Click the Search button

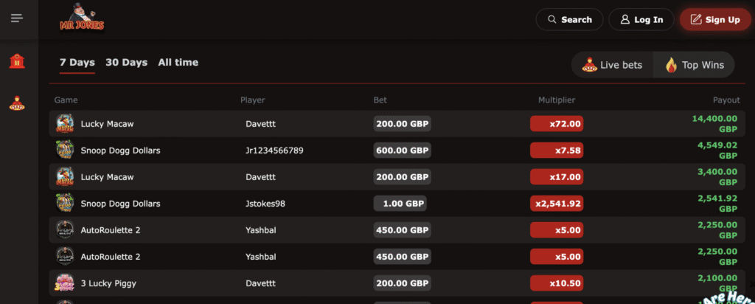coord(569,20)
